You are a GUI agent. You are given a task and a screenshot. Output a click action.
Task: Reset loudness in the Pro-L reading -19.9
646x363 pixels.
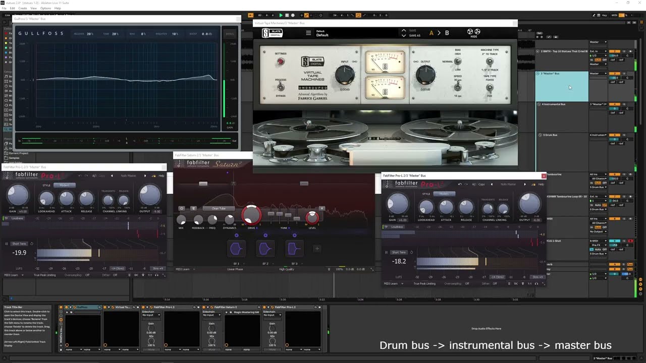(32, 244)
